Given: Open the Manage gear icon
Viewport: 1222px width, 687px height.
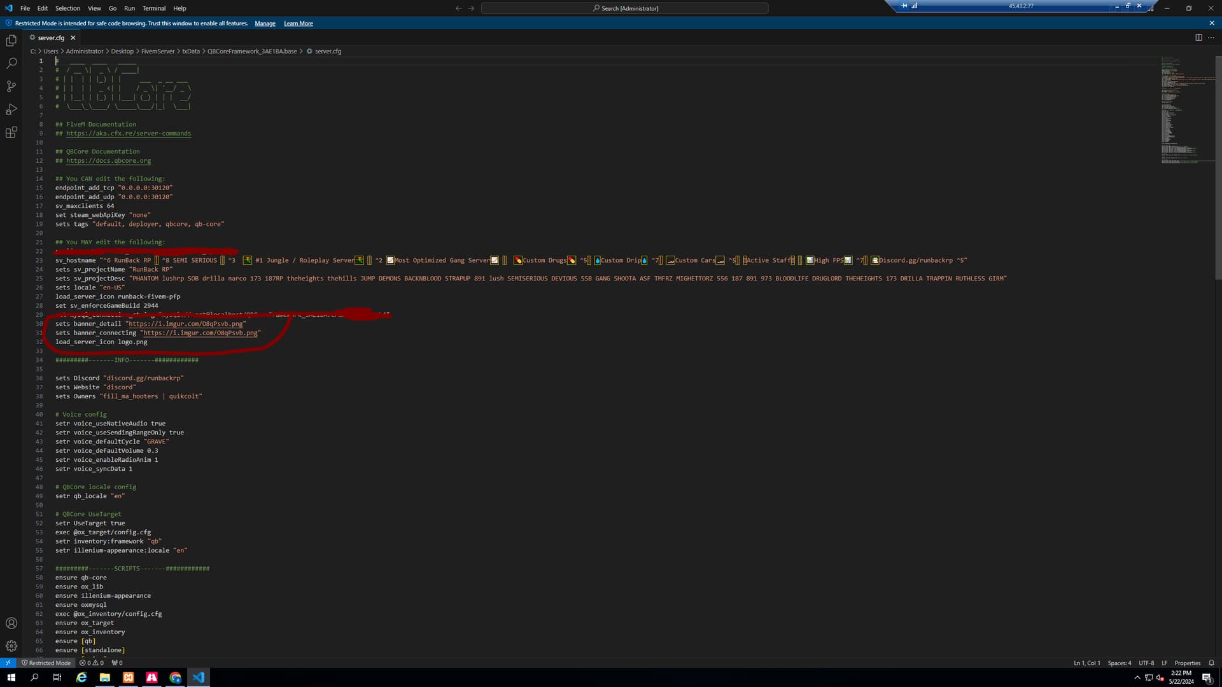Looking at the screenshot, I should point(11,646).
